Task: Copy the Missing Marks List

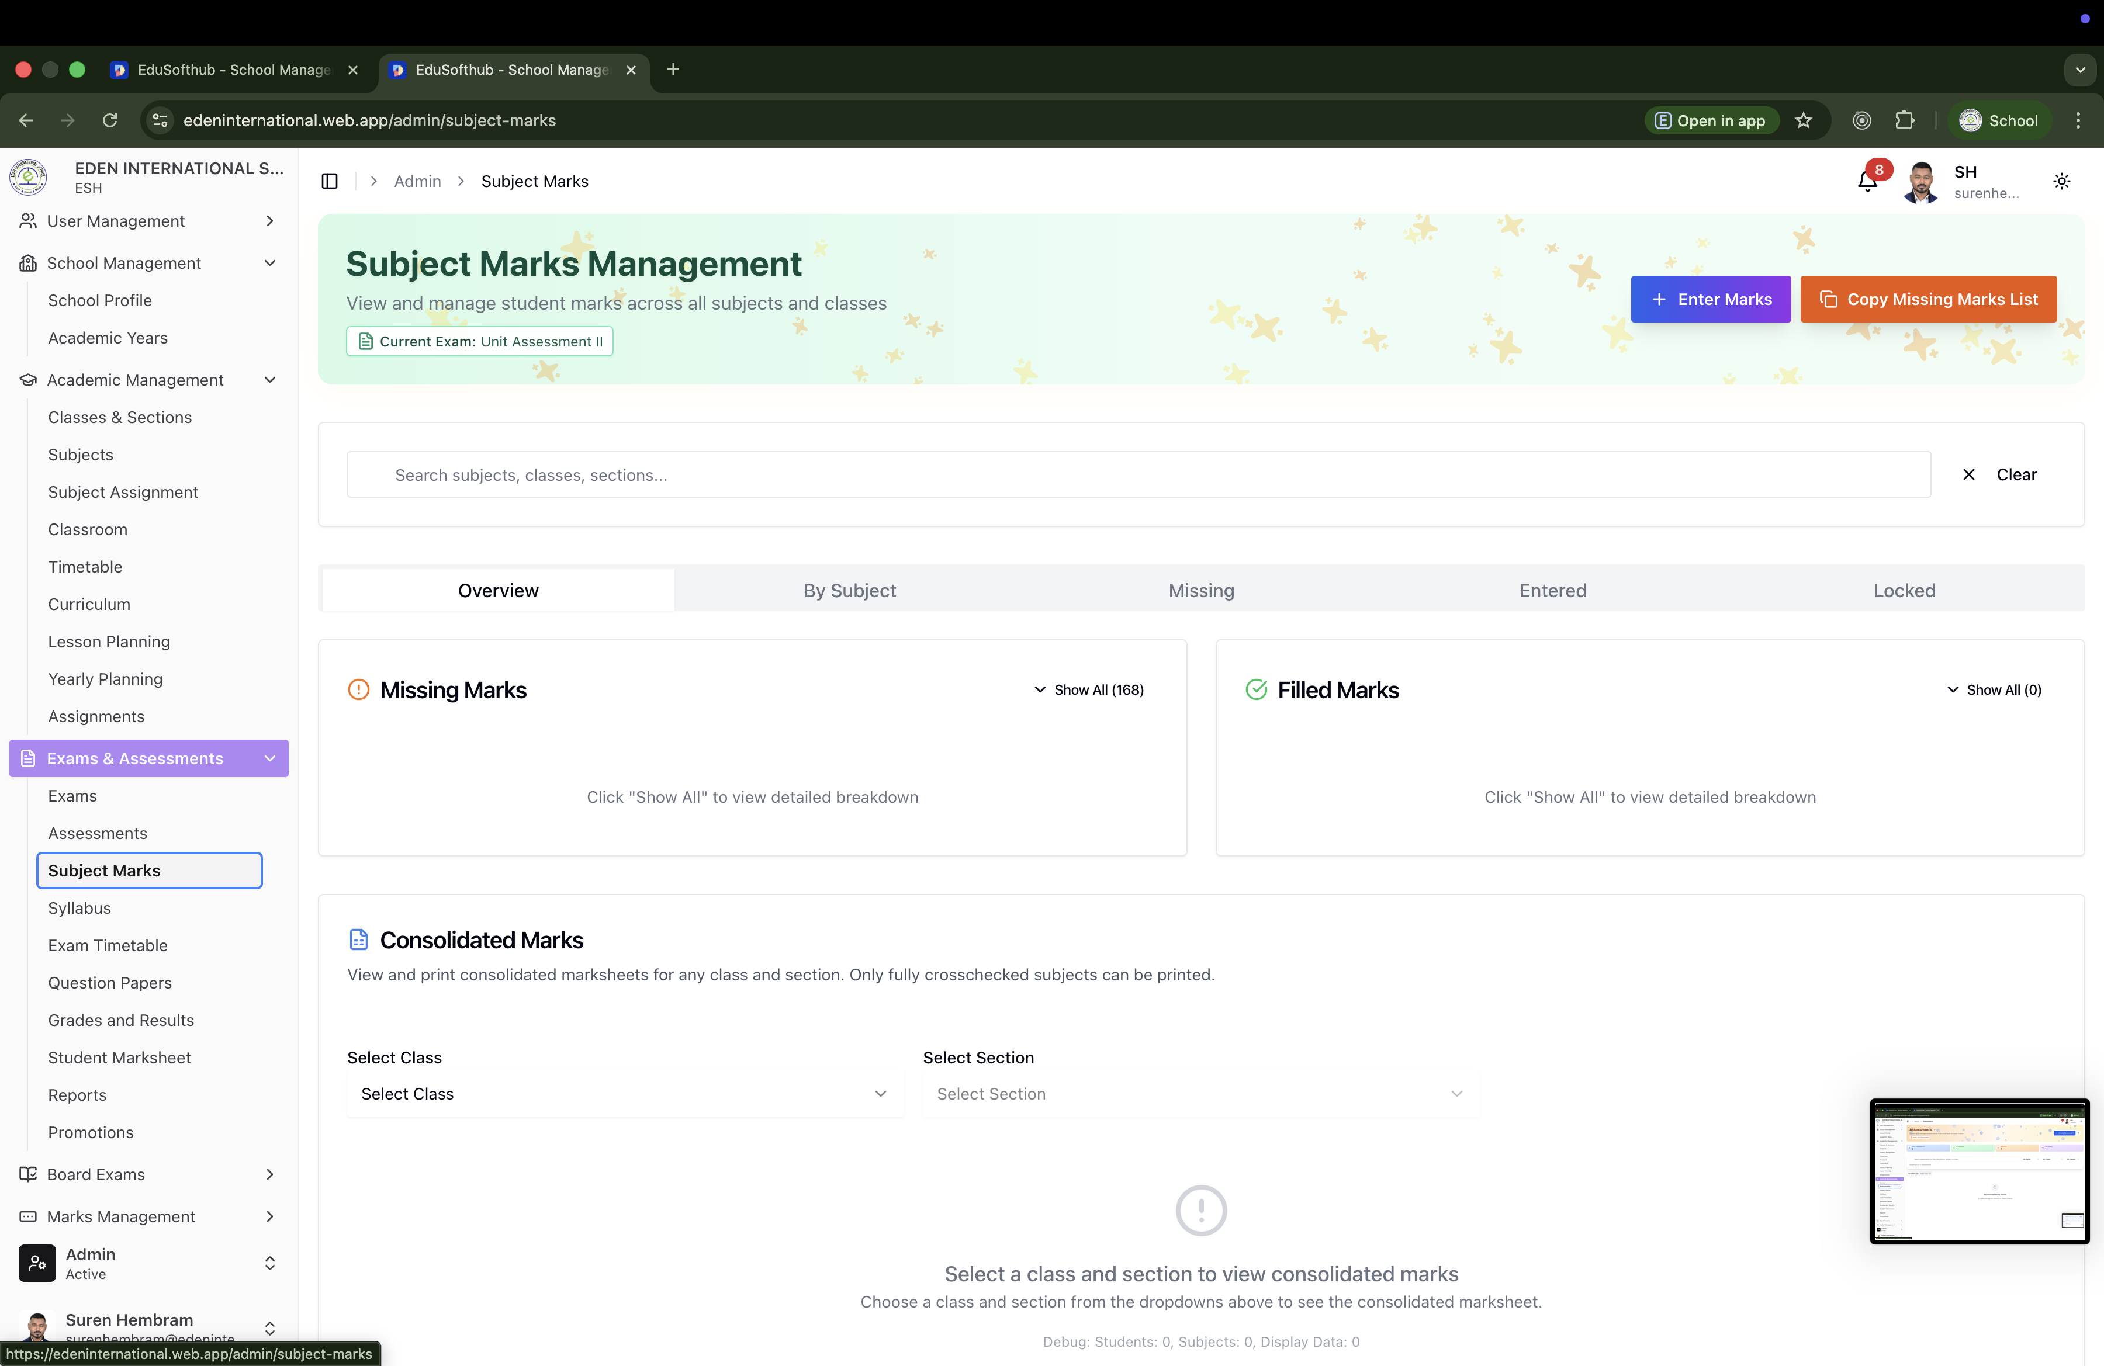Action: (1928, 299)
